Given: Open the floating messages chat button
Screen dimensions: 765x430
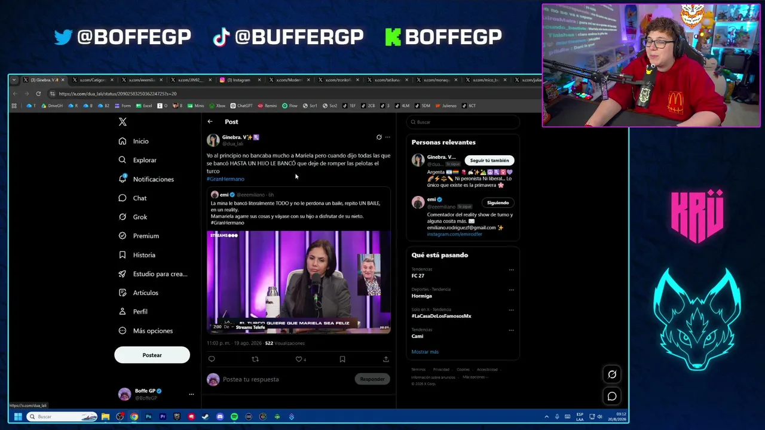Looking at the screenshot, I should pos(612,396).
